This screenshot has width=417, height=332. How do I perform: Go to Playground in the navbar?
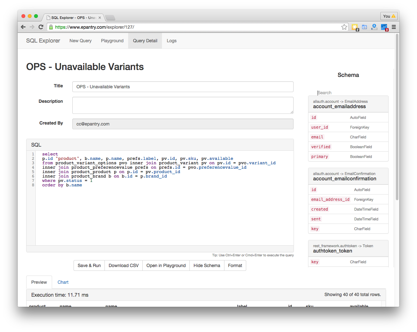click(x=112, y=41)
